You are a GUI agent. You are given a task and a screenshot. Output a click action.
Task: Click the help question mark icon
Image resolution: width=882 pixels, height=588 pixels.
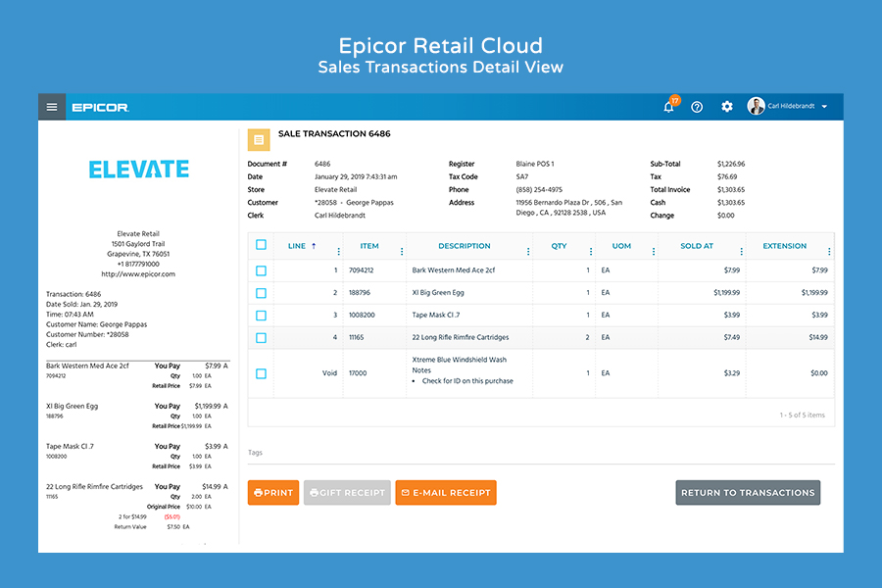click(x=697, y=107)
